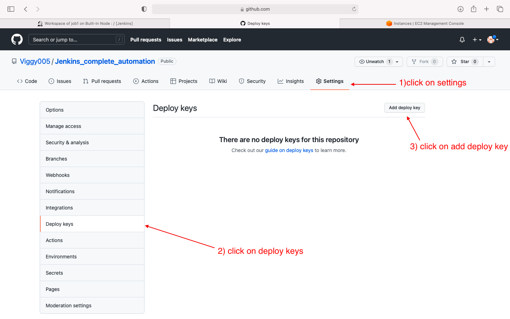
Task: Switch to Jenkins workspace browser tab
Action: coord(85,23)
